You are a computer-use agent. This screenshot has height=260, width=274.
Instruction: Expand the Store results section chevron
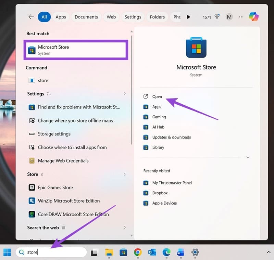(125, 174)
